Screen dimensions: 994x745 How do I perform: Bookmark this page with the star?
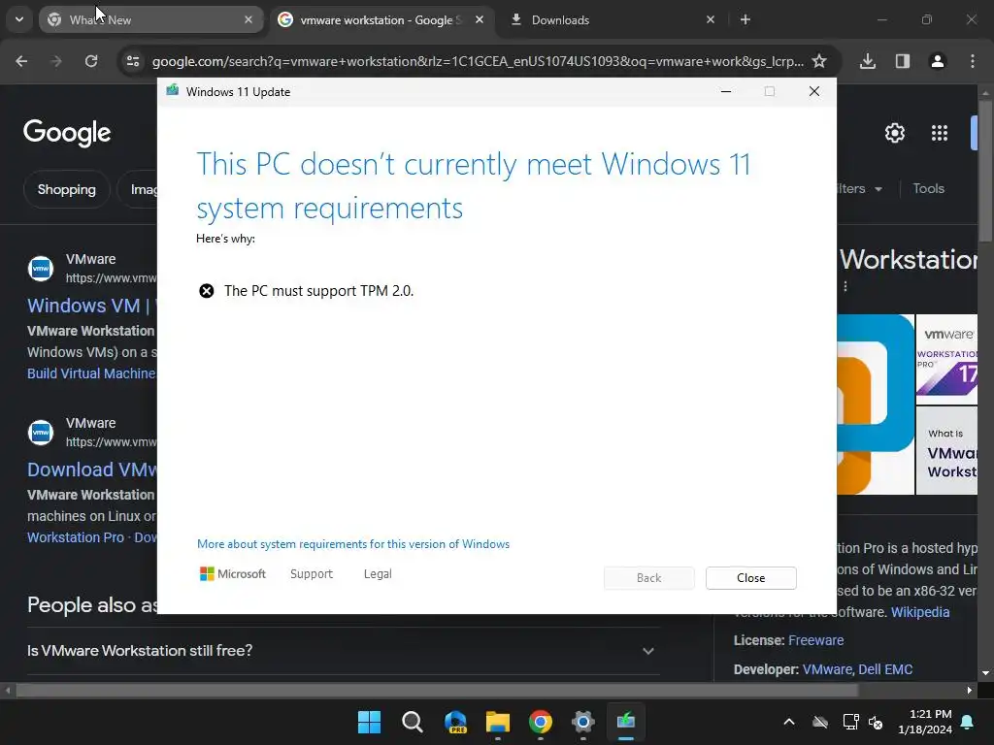tap(819, 61)
